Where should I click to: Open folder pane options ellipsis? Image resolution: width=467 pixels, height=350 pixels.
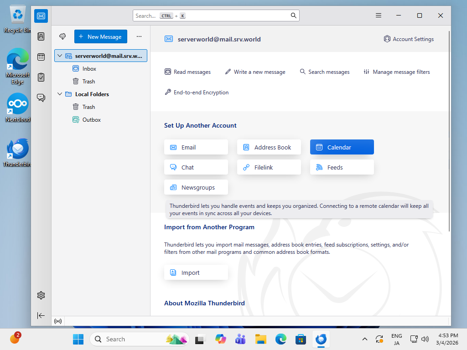pos(139,36)
